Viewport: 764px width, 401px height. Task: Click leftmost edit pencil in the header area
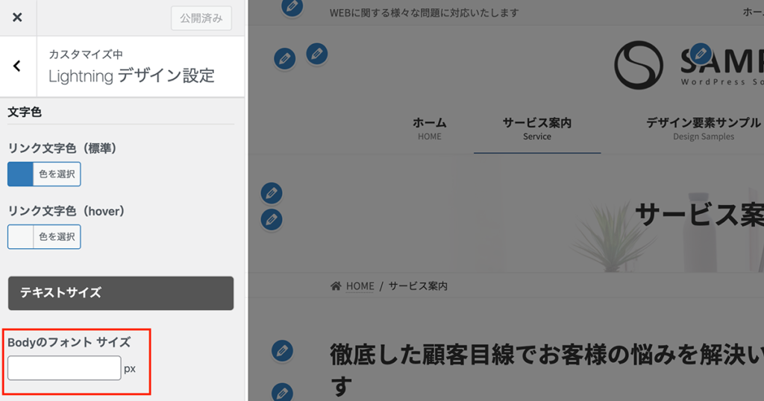coord(284,59)
